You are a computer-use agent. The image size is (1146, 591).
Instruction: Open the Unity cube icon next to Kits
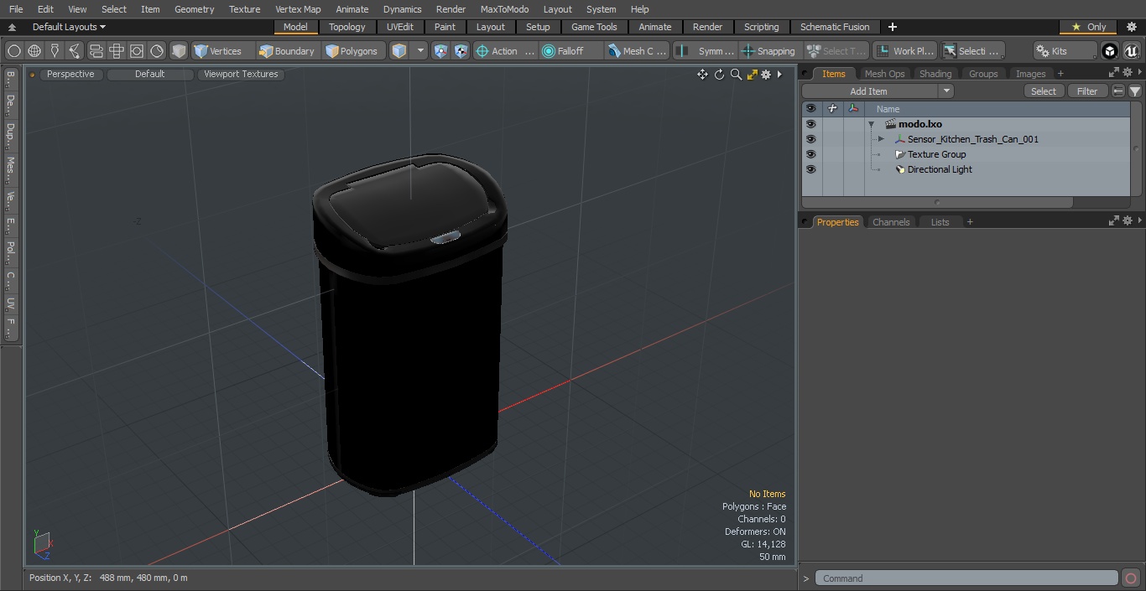click(x=1110, y=51)
